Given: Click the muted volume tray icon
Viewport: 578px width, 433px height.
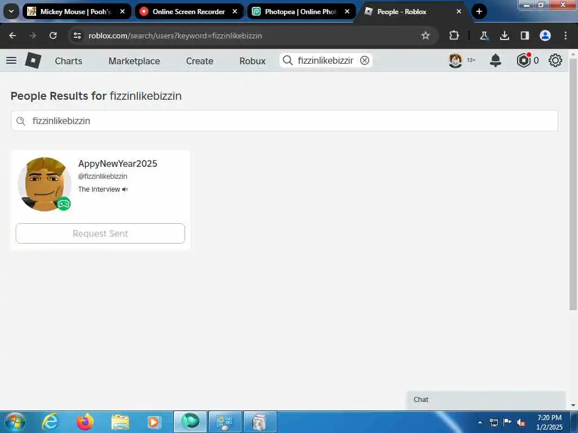Looking at the screenshot, I should coord(521,423).
